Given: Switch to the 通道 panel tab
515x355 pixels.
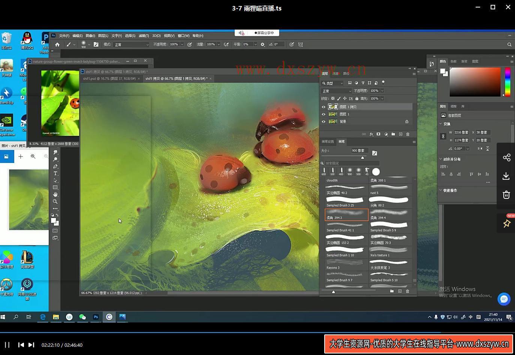Looking at the screenshot, I should click(335, 73).
